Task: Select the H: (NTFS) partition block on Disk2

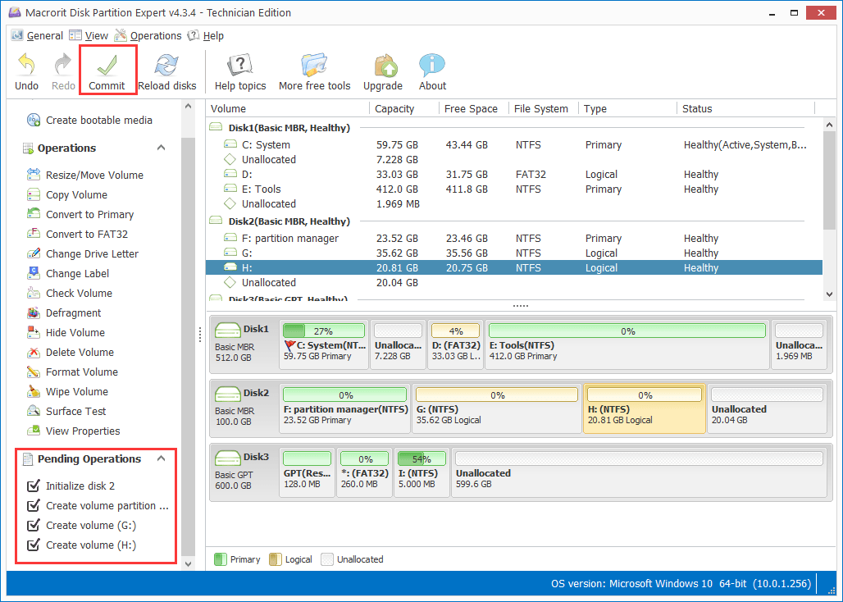Action: (644, 408)
